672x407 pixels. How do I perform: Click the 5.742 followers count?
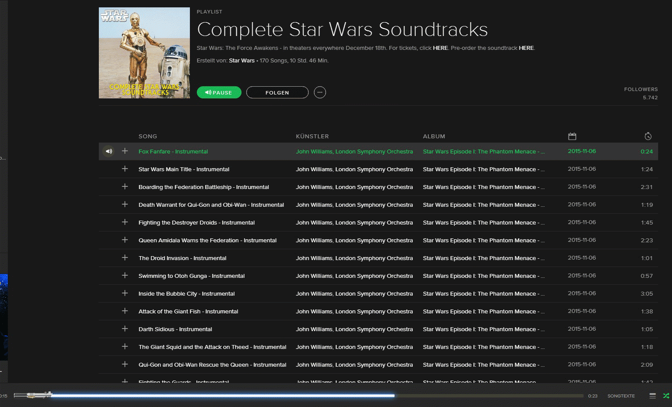pos(650,98)
